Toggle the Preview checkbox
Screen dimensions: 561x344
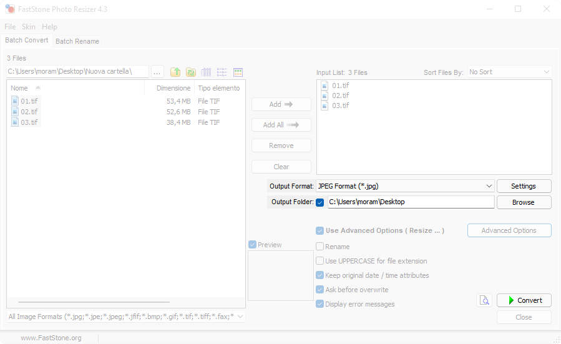[252, 245]
